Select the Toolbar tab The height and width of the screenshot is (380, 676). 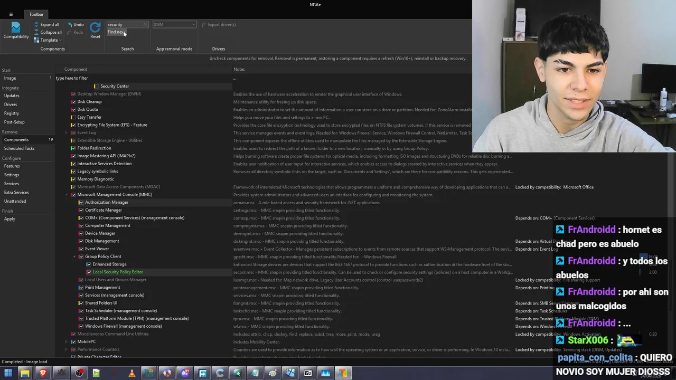click(x=36, y=14)
